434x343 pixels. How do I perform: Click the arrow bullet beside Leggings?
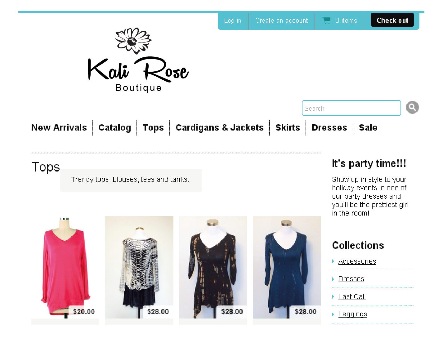click(x=333, y=314)
